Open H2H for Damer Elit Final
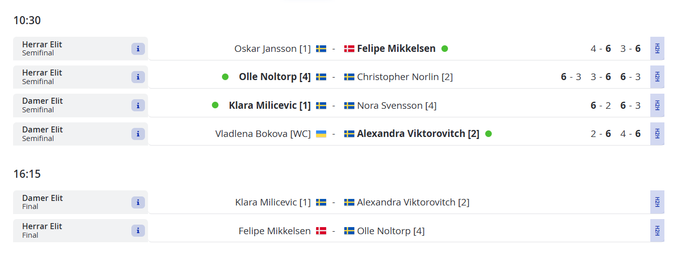The height and width of the screenshot is (278, 678). click(657, 202)
